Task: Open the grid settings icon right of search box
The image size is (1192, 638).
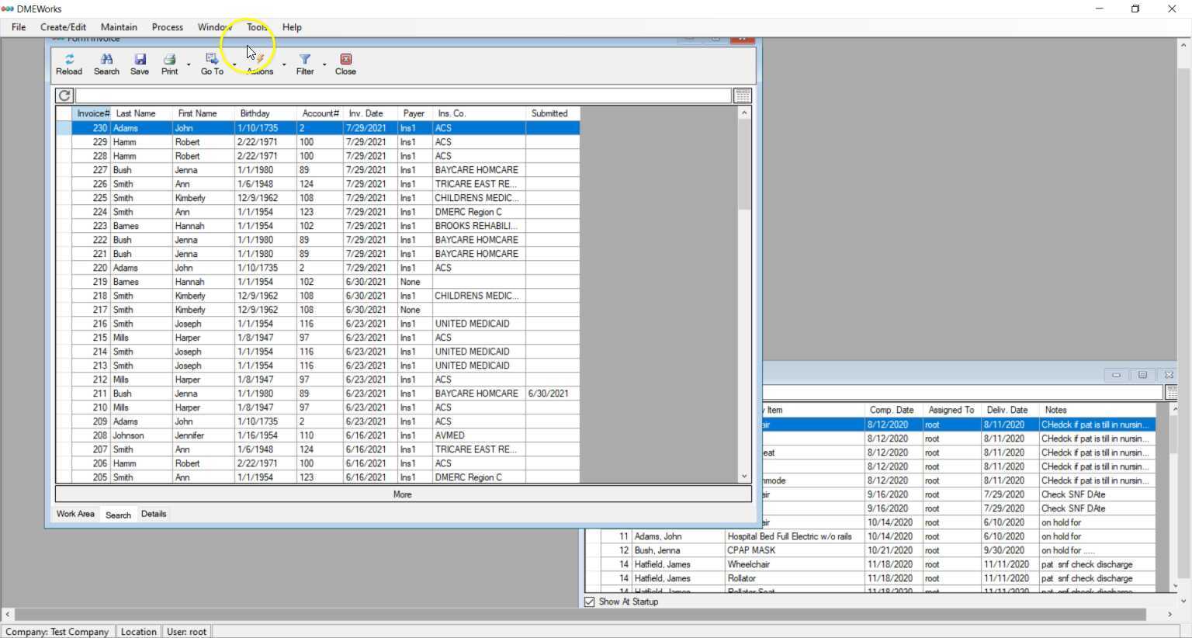Action: (742, 95)
